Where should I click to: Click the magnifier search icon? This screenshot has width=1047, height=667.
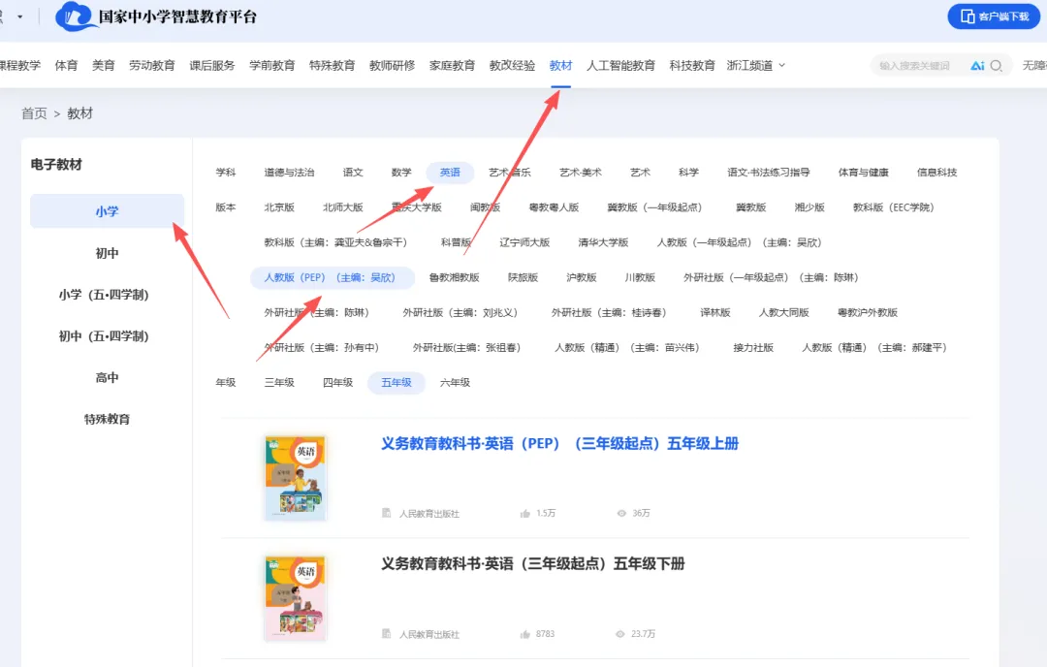(x=997, y=65)
